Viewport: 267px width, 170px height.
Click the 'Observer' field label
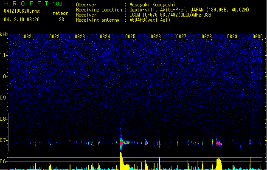pyautogui.click(x=86, y=5)
